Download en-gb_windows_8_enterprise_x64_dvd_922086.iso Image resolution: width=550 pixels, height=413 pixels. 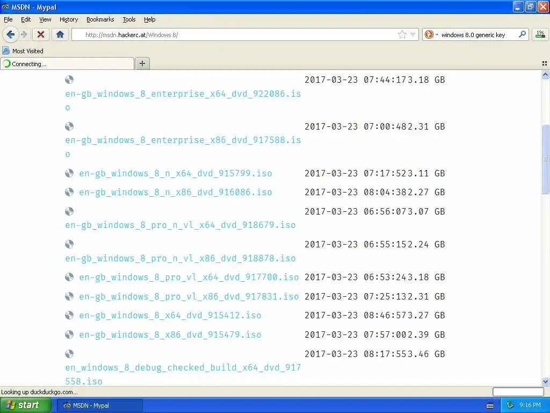pyautogui.click(x=183, y=101)
